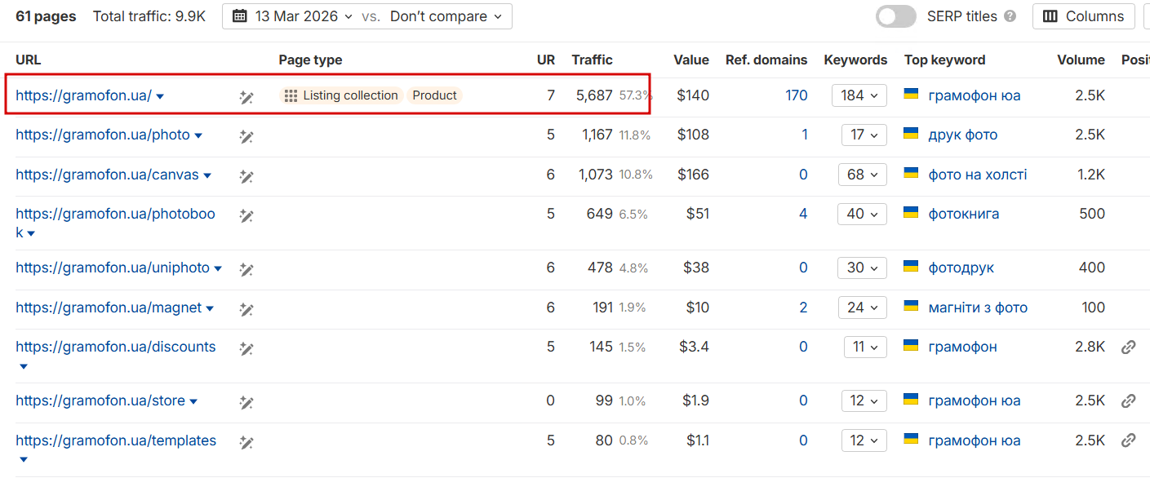Click the link icon in the templates row

click(x=1128, y=440)
